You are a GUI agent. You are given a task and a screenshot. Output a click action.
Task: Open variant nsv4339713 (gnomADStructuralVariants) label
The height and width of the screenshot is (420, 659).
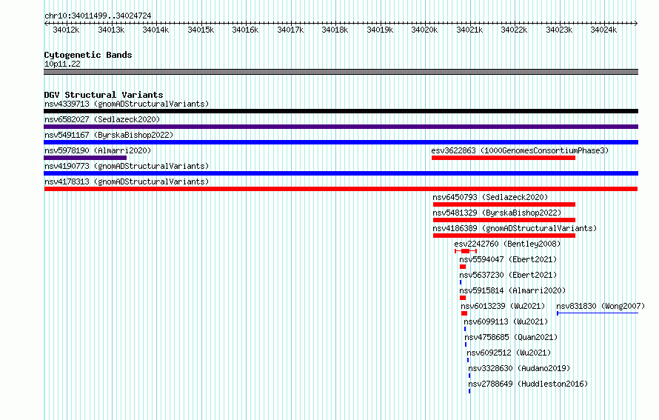127,104
